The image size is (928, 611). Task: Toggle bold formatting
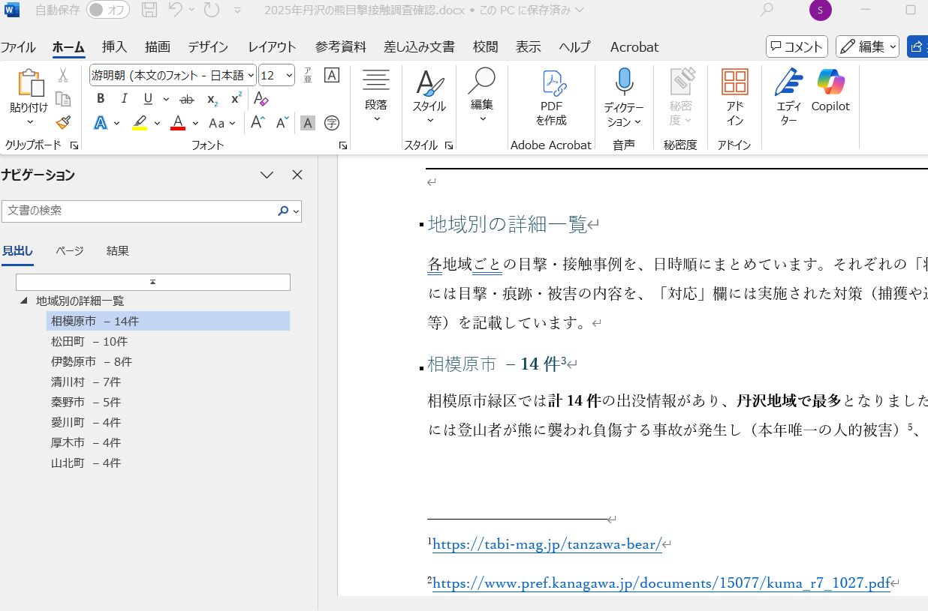click(101, 99)
